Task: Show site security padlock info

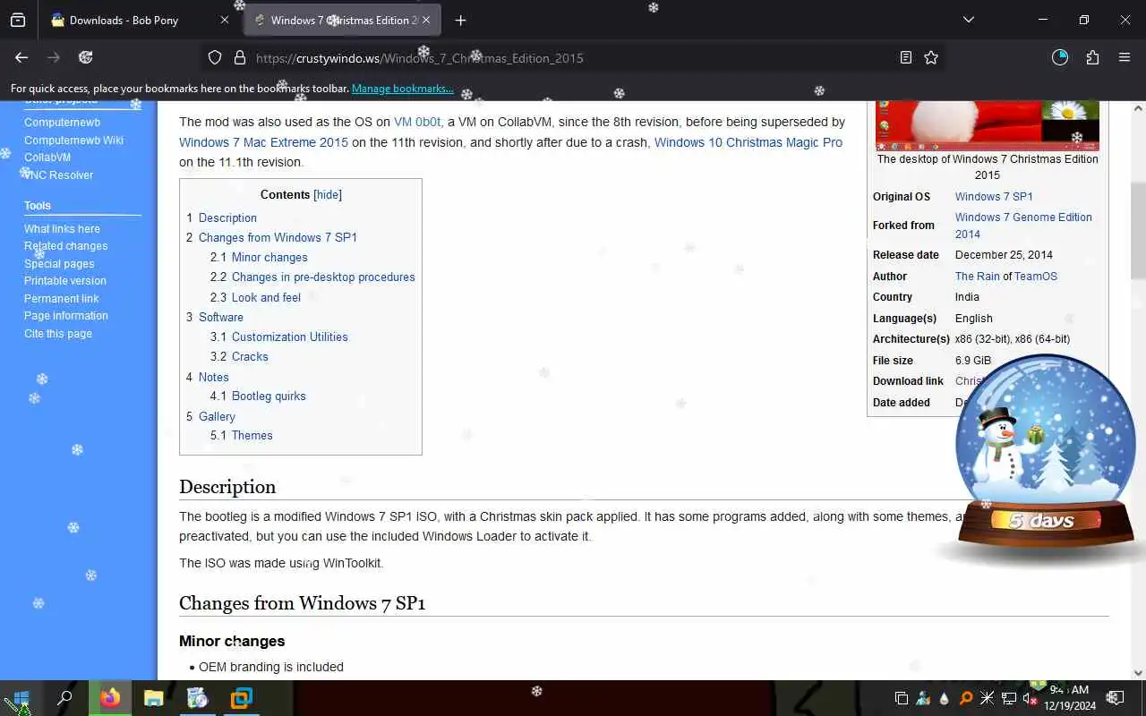Action: (239, 57)
